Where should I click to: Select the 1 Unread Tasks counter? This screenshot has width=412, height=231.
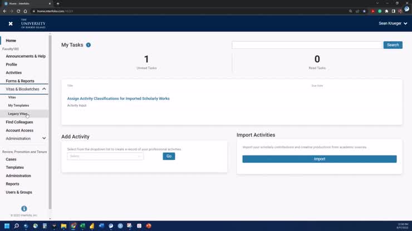pyautogui.click(x=146, y=62)
